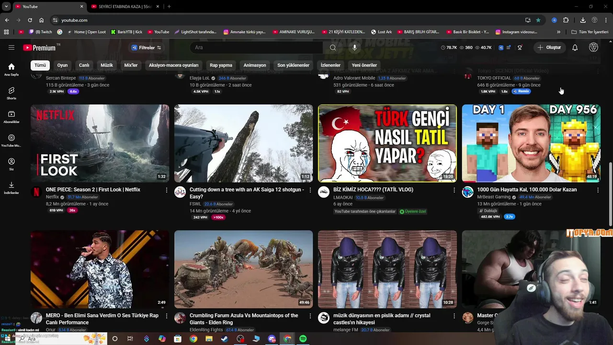Image resolution: width=613 pixels, height=345 pixels.
Task: Open the Siz profile section
Action: 11,164
